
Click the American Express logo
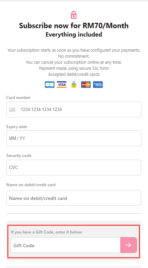[98, 85]
